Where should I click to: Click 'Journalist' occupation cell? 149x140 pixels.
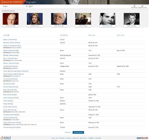(x=63, y=104)
